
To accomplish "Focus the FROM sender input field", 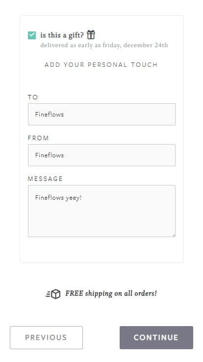I will point(101,155).
